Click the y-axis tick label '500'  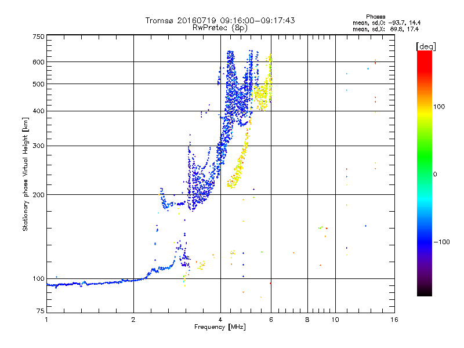(x=38, y=84)
